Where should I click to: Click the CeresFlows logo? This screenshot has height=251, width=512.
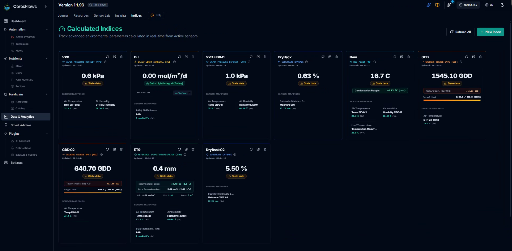click(7, 7)
